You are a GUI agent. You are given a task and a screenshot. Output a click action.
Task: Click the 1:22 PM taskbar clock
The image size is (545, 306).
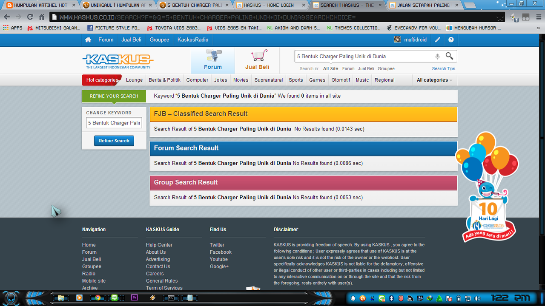point(511,298)
